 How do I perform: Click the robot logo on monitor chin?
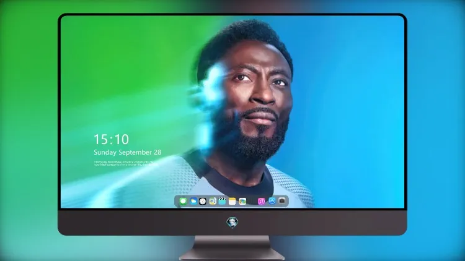pyautogui.click(x=232, y=223)
